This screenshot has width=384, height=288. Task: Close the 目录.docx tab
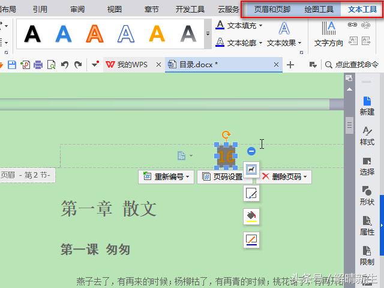(x=276, y=65)
